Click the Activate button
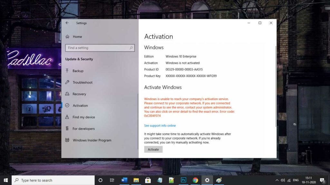The image size is (330, 185). point(153,149)
